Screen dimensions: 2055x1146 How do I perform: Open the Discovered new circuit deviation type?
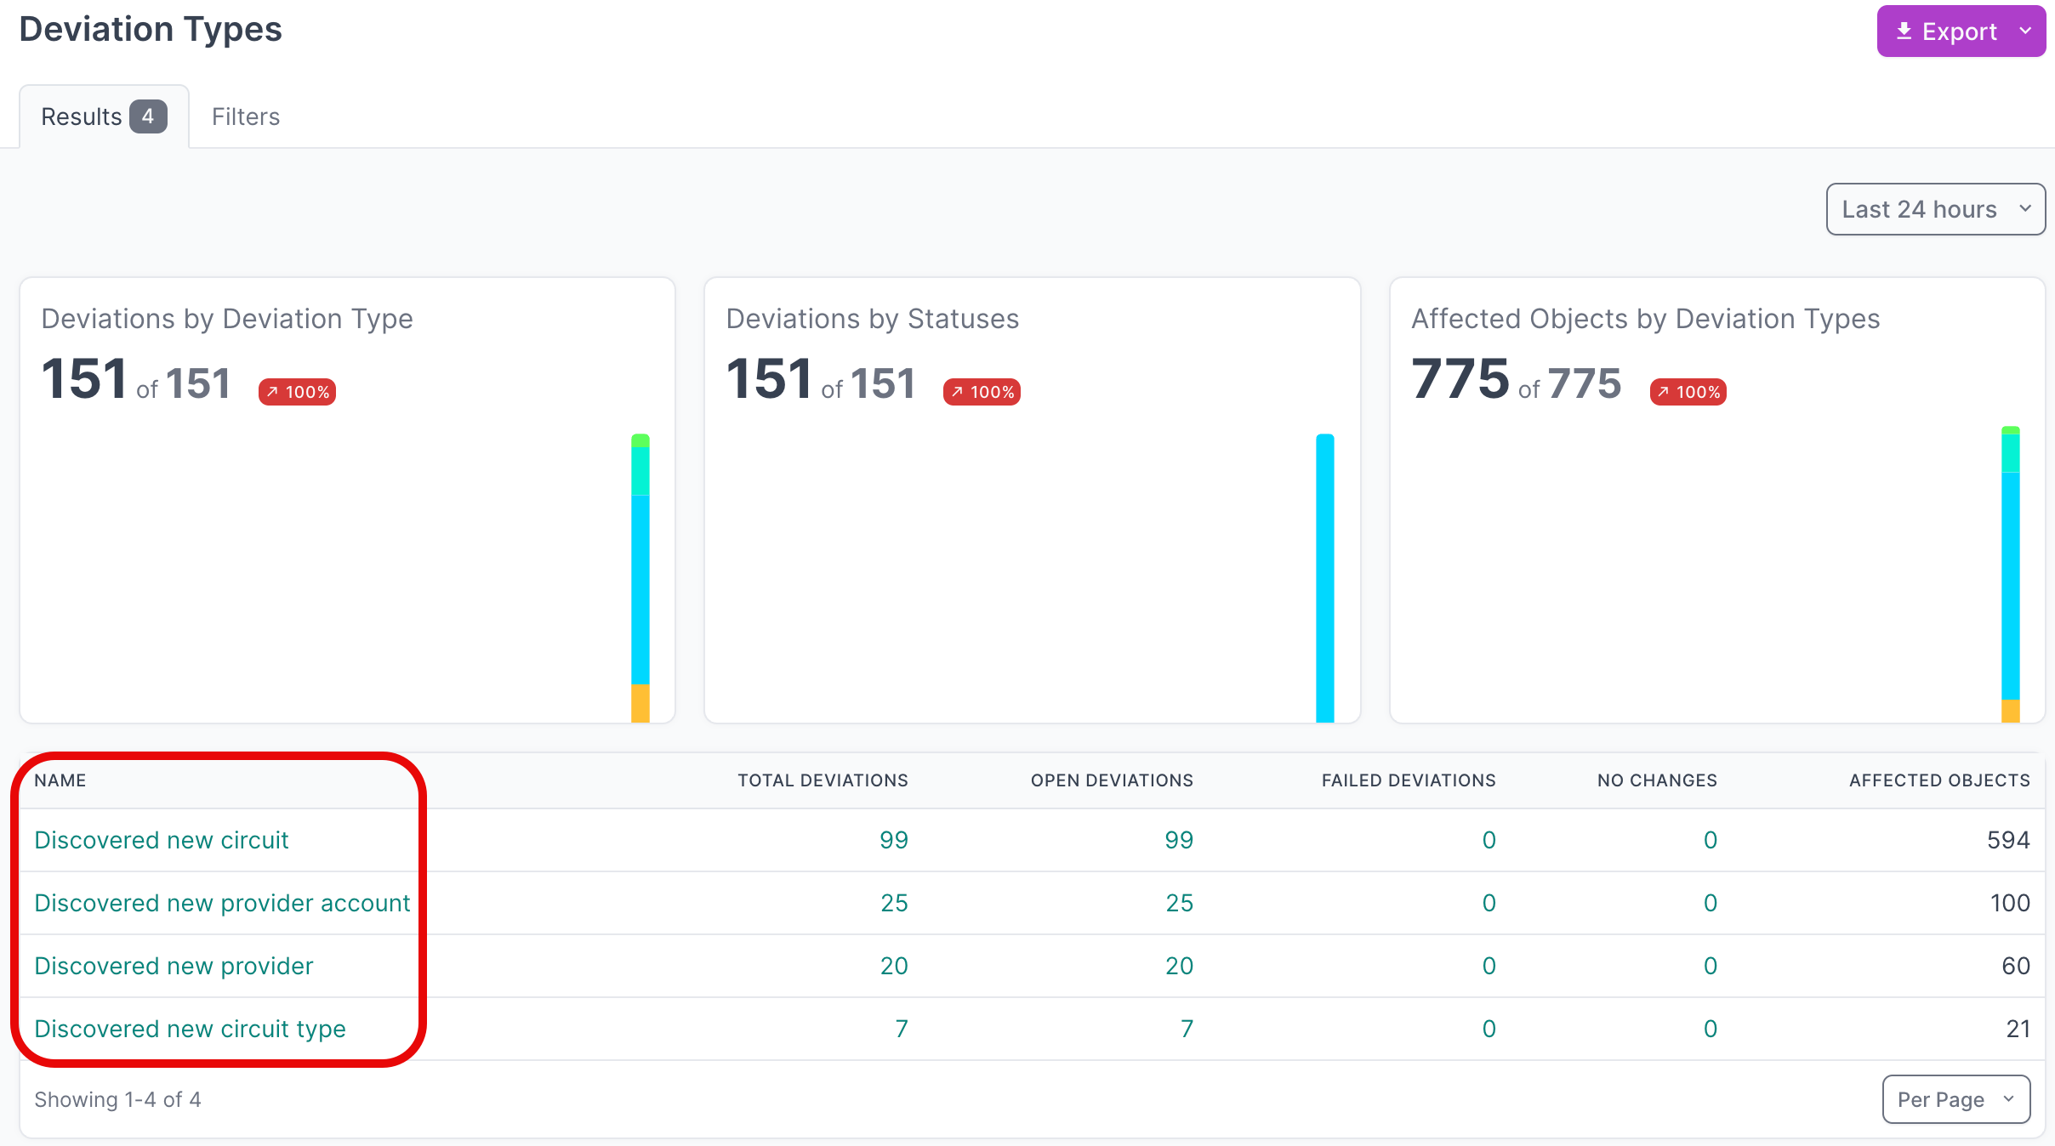(162, 839)
